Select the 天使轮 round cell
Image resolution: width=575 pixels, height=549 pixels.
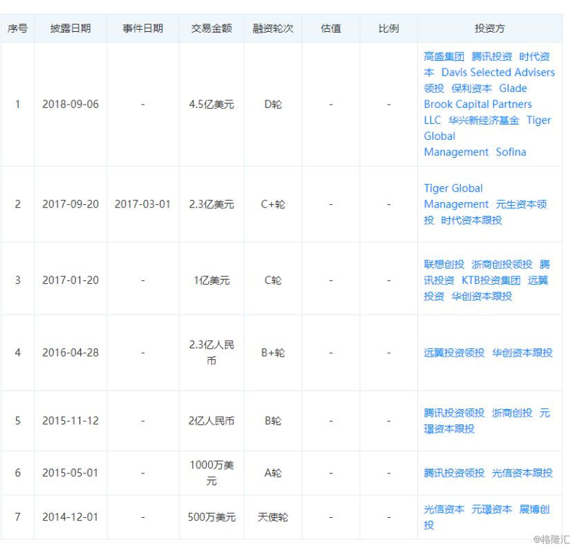(x=273, y=517)
